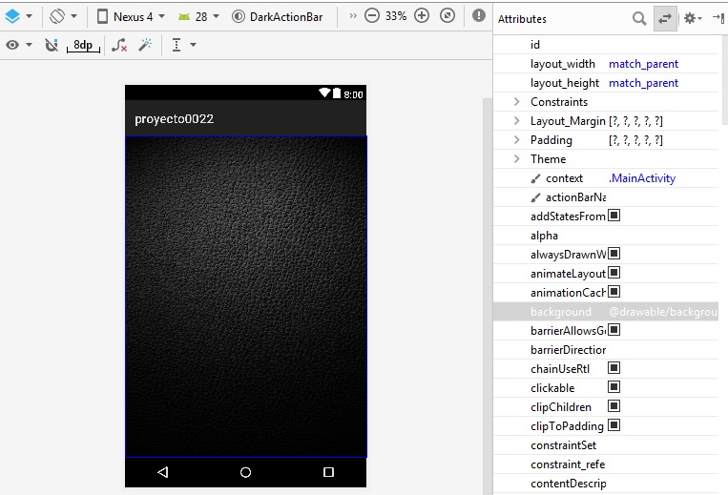The height and width of the screenshot is (495, 728).
Task: Click the orientation rotate icon
Action: point(63,16)
